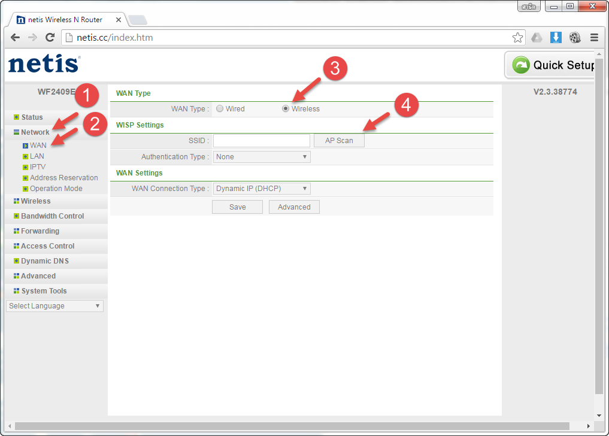The width and height of the screenshot is (609, 436).
Task: Click the Address Reservation submenu icon
Action: pyautogui.click(x=25, y=178)
